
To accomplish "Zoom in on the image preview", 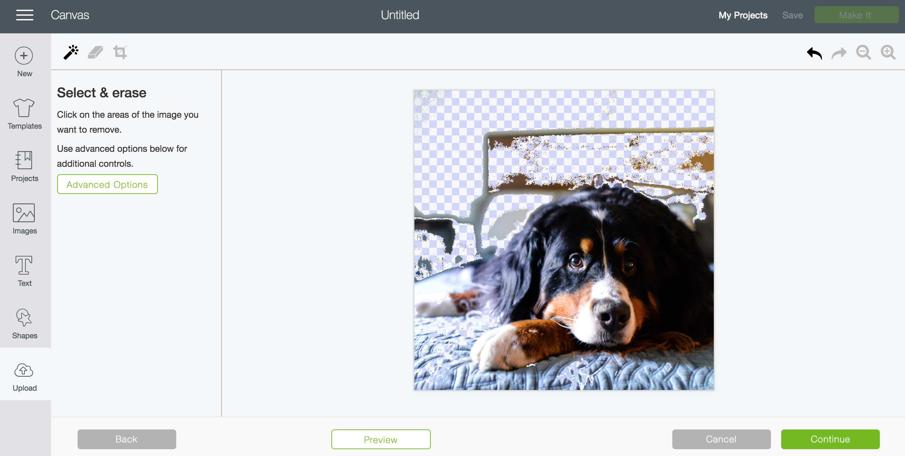I will (x=888, y=52).
